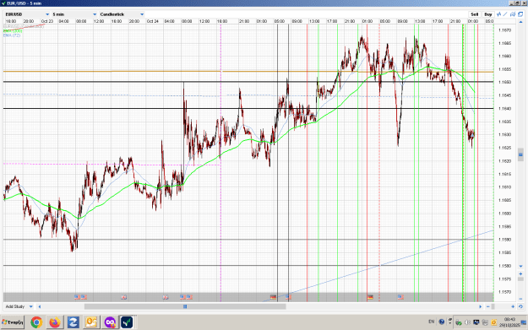Image resolution: width=528 pixels, height=330 pixels.
Task: Click the EN language indicator
Action: tap(432, 322)
